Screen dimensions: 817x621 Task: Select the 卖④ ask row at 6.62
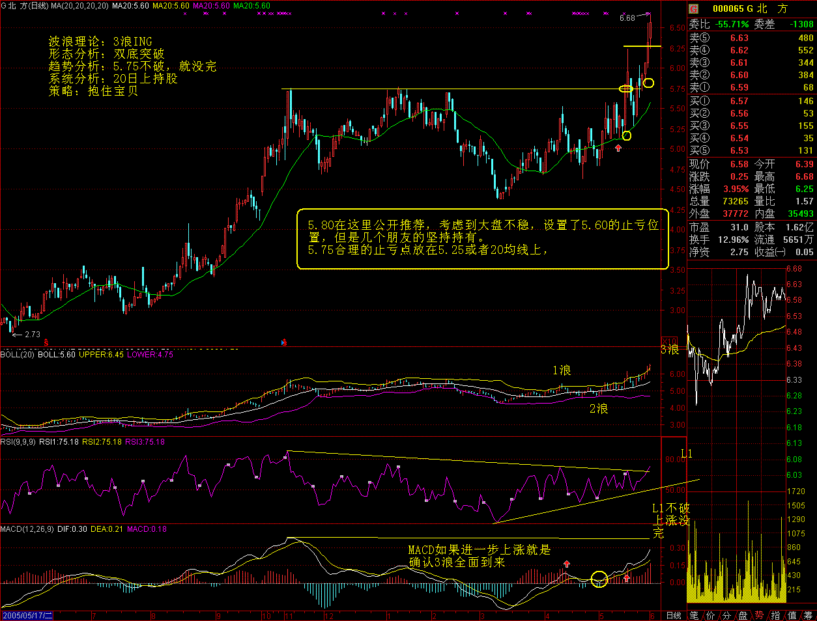[x=752, y=50]
